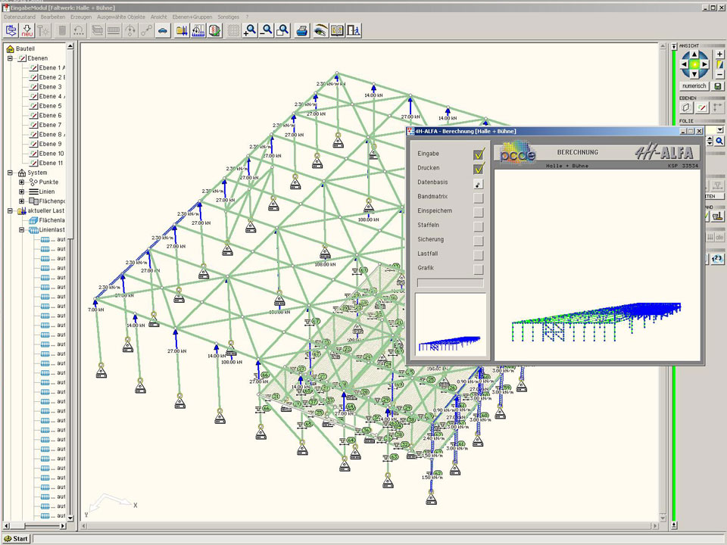Click the 123 numbering icon on right panel

pos(717,259)
